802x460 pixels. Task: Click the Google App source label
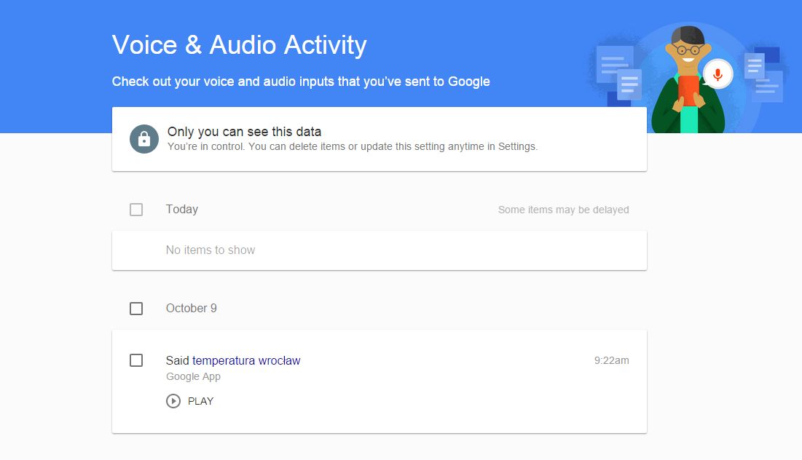coord(193,376)
